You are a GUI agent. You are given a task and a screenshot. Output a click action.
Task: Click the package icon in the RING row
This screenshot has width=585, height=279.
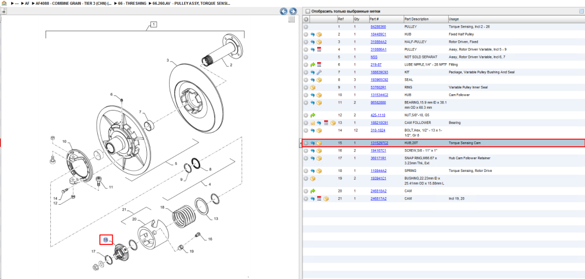pos(312,87)
